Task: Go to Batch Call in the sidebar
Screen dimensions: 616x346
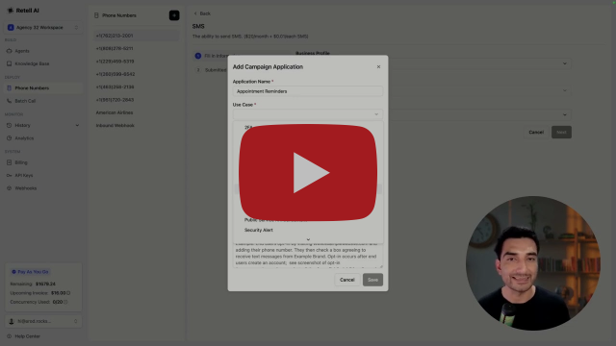Action: click(x=43, y=101)
